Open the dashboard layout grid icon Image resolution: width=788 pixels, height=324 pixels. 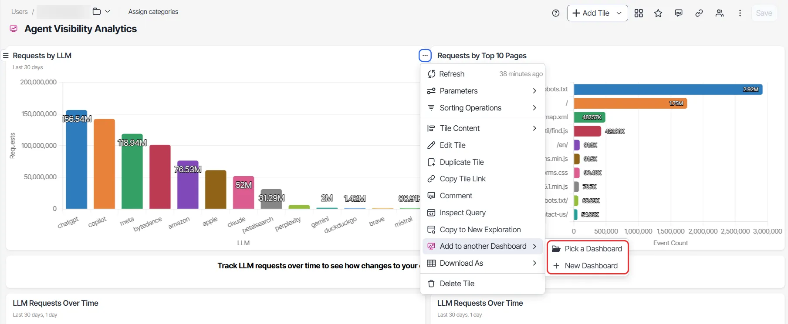tap(639, 13)
